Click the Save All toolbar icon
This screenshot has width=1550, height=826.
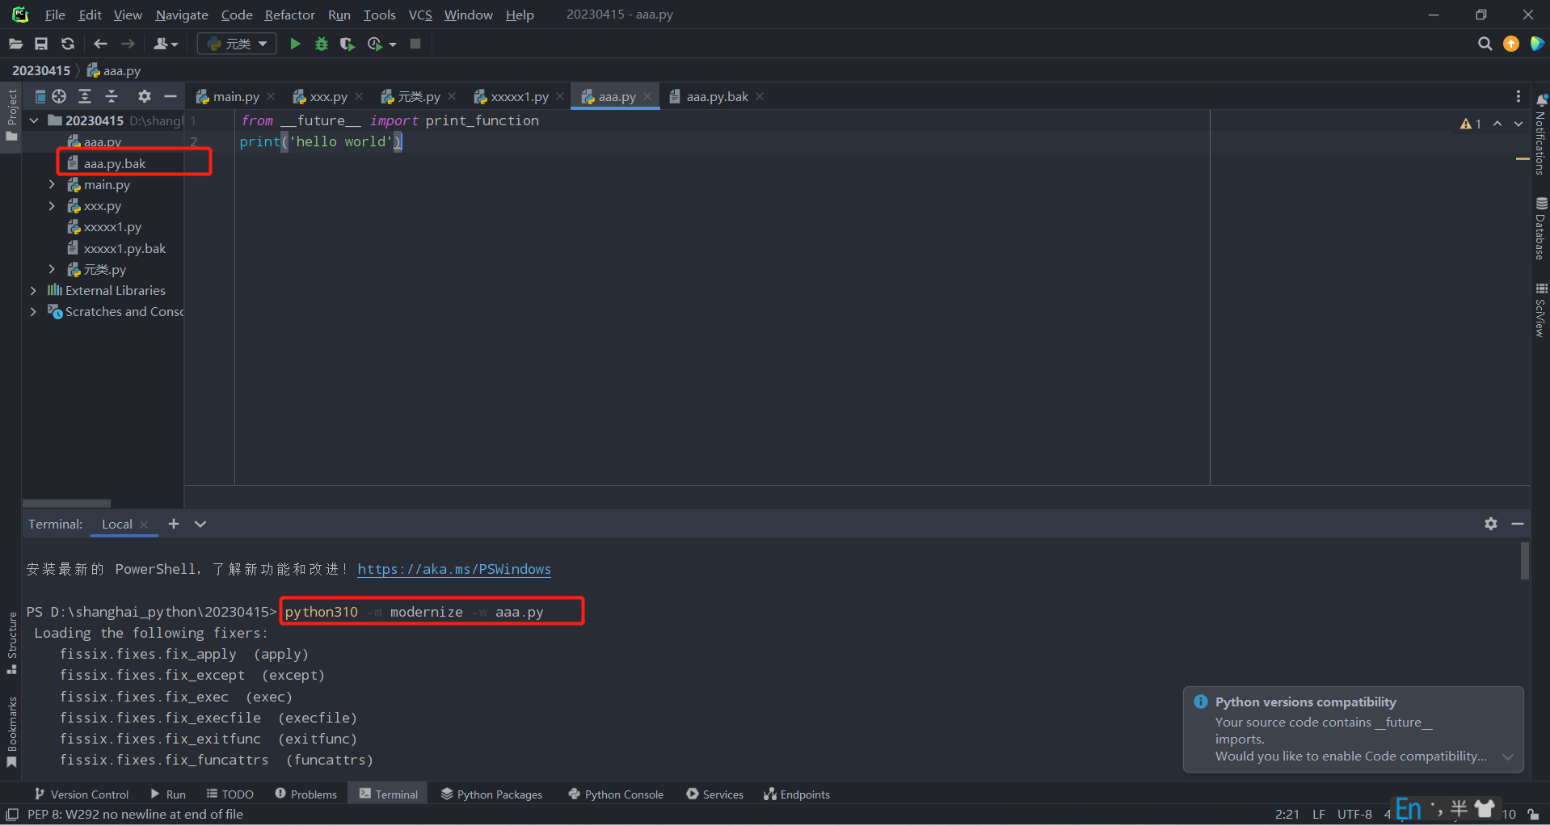41,44
